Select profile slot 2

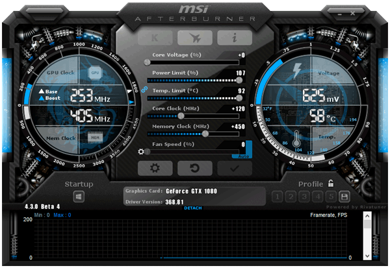291,197
